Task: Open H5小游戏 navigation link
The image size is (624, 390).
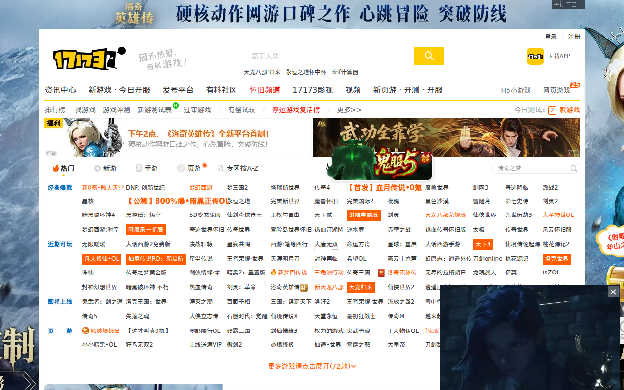Action: click(516, 90)
